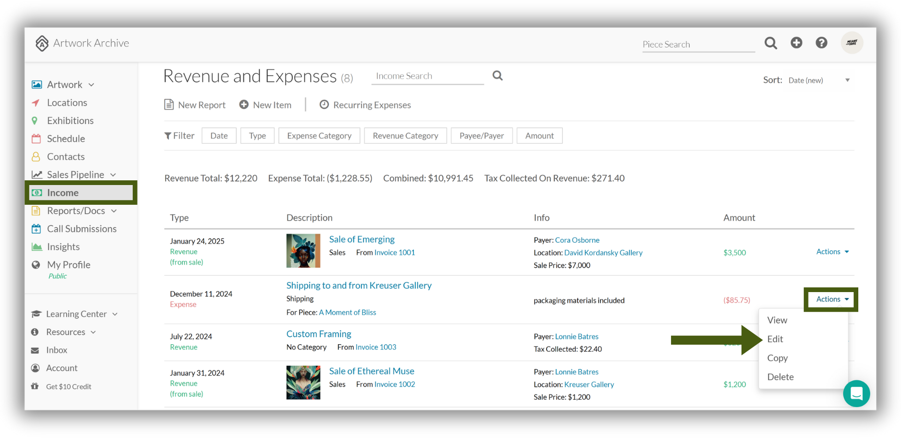Choose Edit from the Actions menu
Viewport: 901px width, 440px height.
click(775, 339)
